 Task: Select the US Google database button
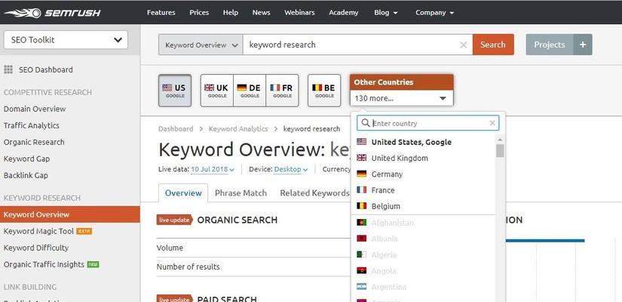(175, 91)
